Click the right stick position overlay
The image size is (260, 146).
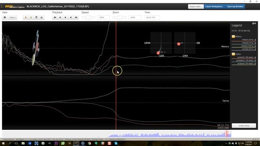coord(185,43)
